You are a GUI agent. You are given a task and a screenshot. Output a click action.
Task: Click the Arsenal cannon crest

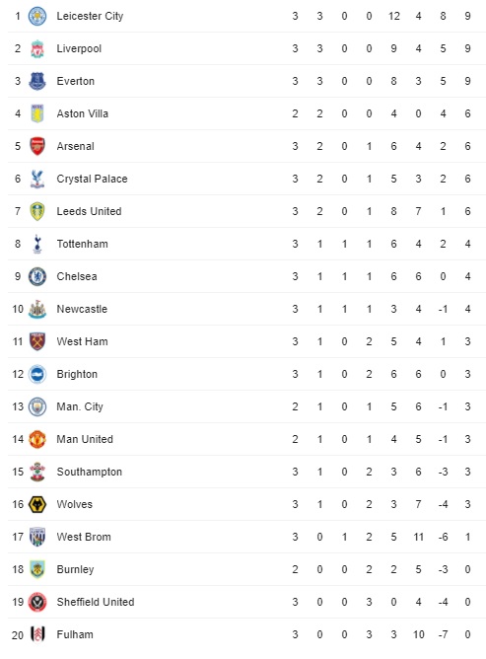pyautogui.click(x=36, y=146)
